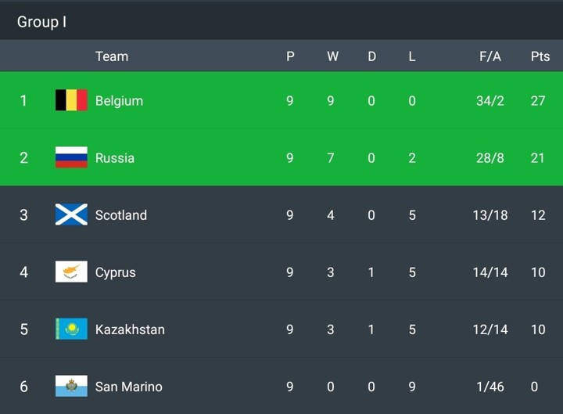The image size is (563, 414).
Task: Select Belgium's 34/2 goals figure
Action: pos(490,101)
